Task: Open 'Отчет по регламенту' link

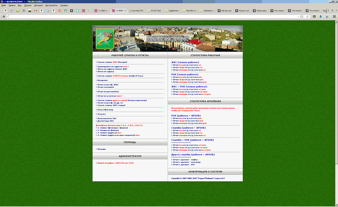Action: click(x=108, y=92)
